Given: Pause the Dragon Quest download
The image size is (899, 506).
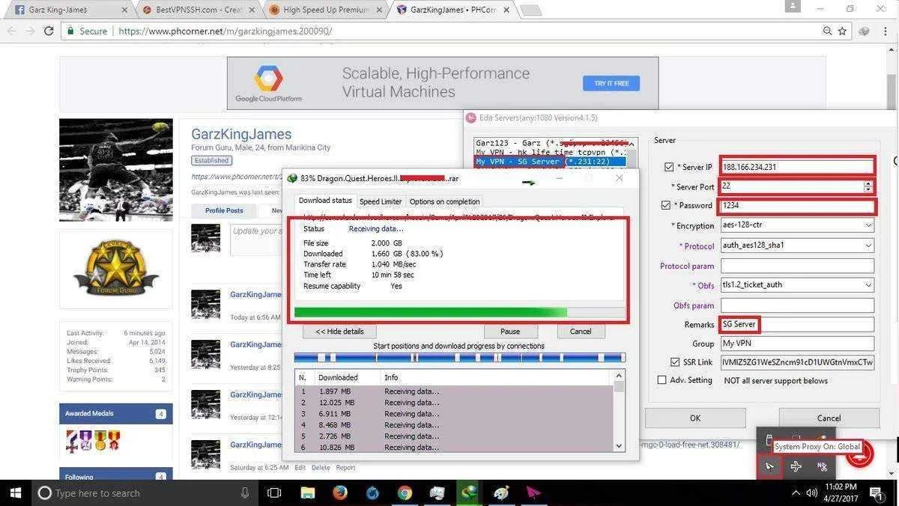Looking at the screenshot, I should pos(510,331).
